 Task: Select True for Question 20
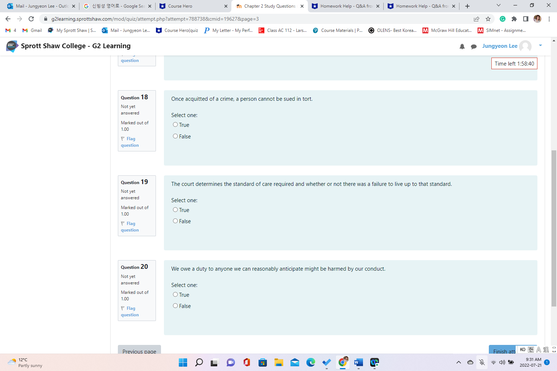click(175, 295)
